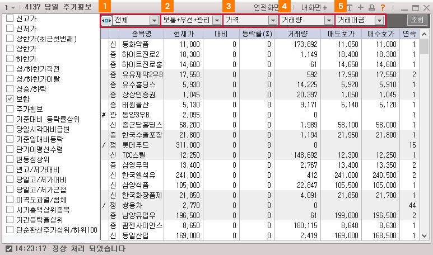Click the 정상 처리 되었습니다 status message
Viewport: 433px width, 255px height.
point(89,248)
